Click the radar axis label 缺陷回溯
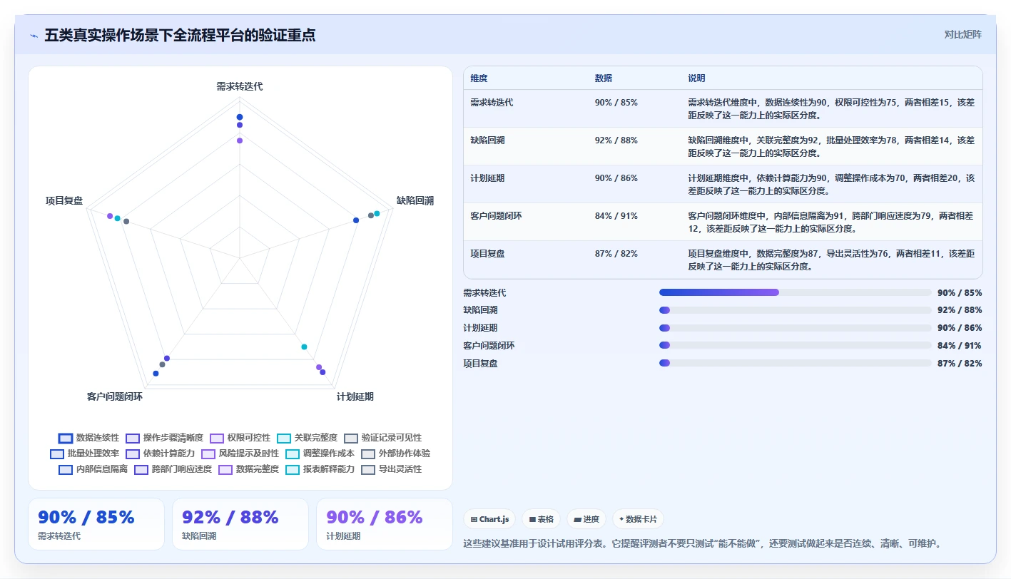1011x579 pixels. [x=415, y=201]
